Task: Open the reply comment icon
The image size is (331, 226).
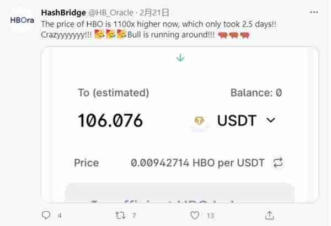Action: (46, 215)
